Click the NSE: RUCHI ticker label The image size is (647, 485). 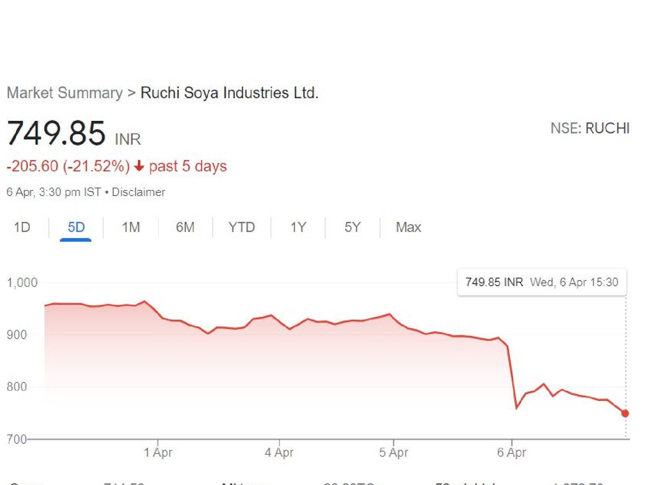click(x=590, y=129)
